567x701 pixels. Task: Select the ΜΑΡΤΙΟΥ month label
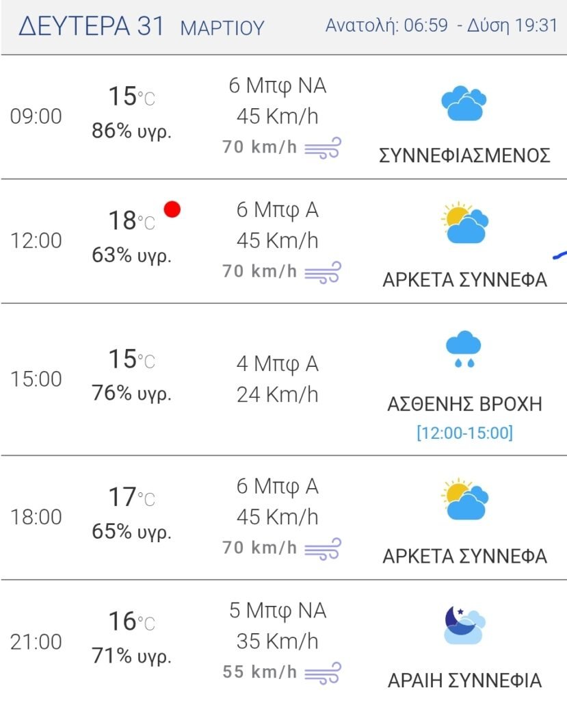point(222,27)
